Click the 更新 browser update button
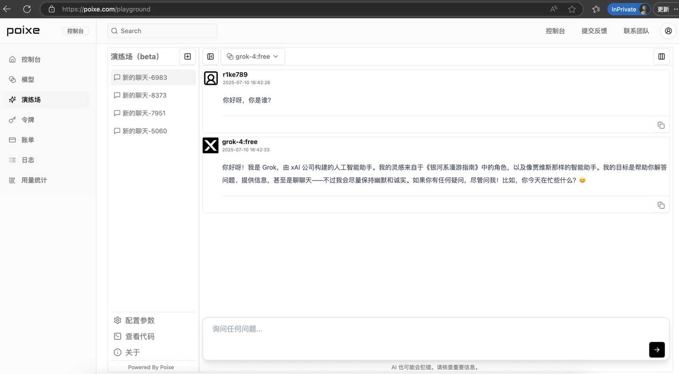Image resolution: width=679 pixels, height=374 pixels. 663,9
